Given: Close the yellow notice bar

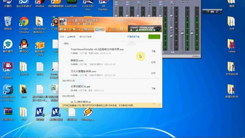Looking at the screenshot, I should coord(159,105).
